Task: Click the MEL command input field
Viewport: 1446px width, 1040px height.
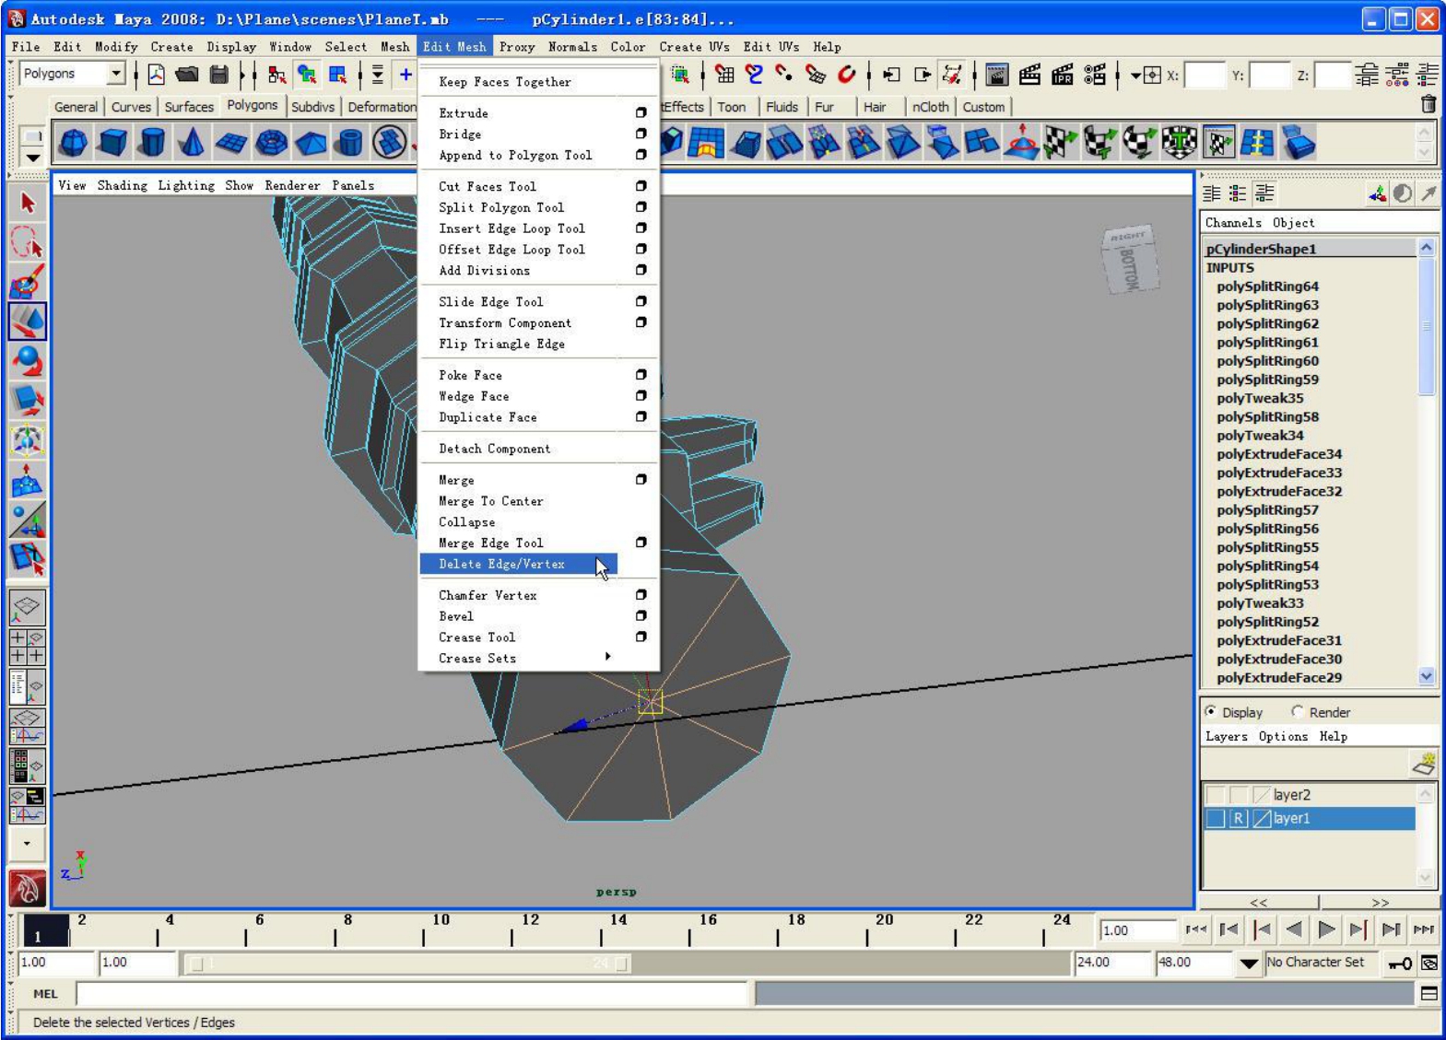Action: [x=411, y=993]
